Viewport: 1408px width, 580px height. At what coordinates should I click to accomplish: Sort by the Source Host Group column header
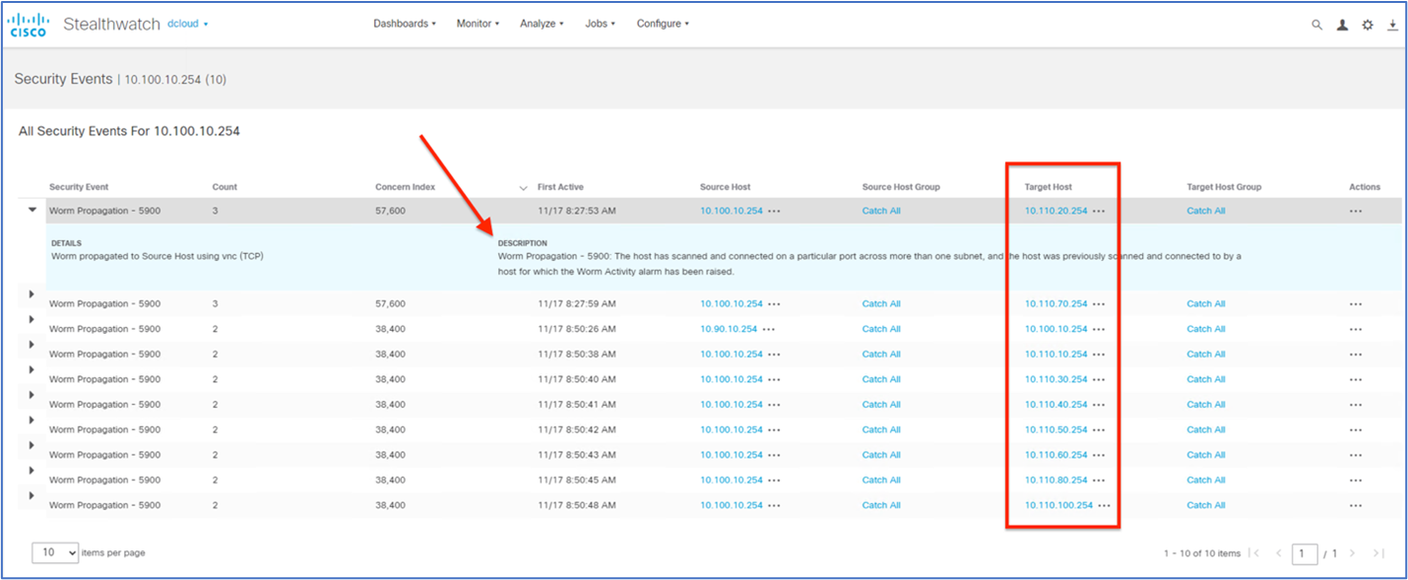(x=901, y=187)
